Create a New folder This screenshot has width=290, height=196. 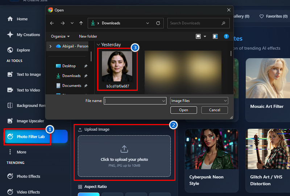tap(88, 37)
